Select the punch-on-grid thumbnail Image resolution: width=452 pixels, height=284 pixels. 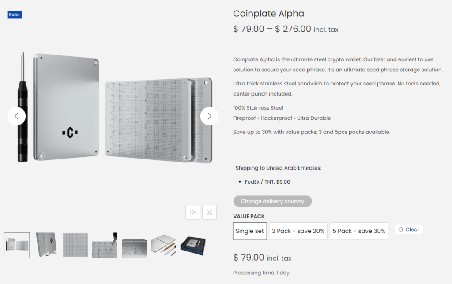105,245
